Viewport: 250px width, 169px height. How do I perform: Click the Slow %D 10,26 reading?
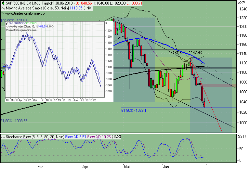99,137
